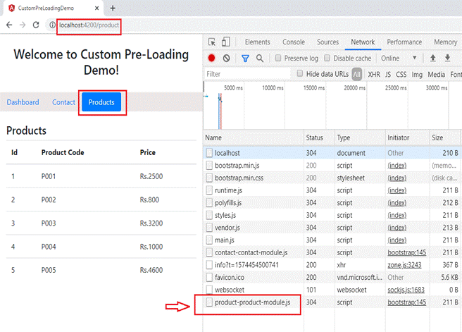Switch to the Performance tab
This screenshot has width=462, height=332.
pyautogui.click(x=404, y=42)
